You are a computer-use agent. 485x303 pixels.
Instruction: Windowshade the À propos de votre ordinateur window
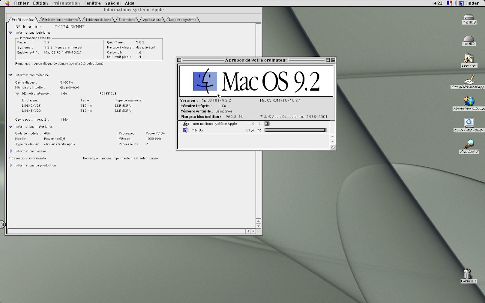[333, 60]
